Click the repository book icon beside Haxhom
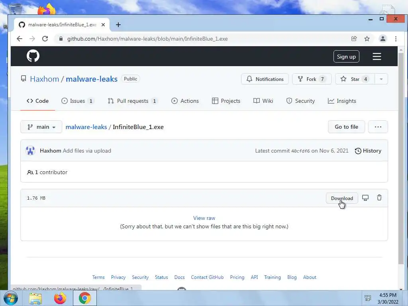Screen dimensions: 408x306 point(24,78)
